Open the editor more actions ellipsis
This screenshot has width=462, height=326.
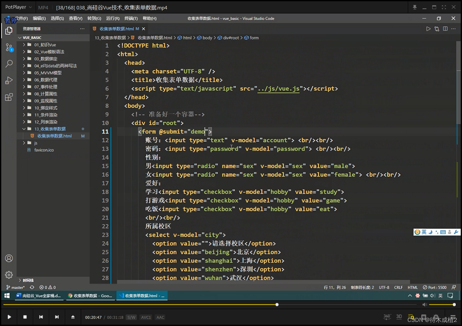[x=453, y=29]
